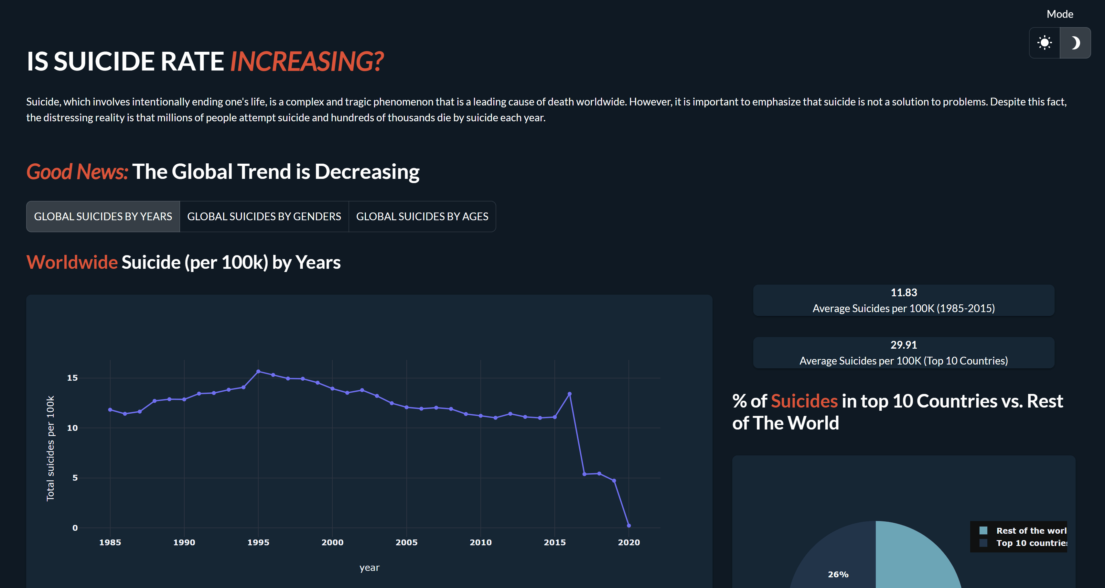Click the 'Total suicides per 100k' axis title

(x=50, y=448)
